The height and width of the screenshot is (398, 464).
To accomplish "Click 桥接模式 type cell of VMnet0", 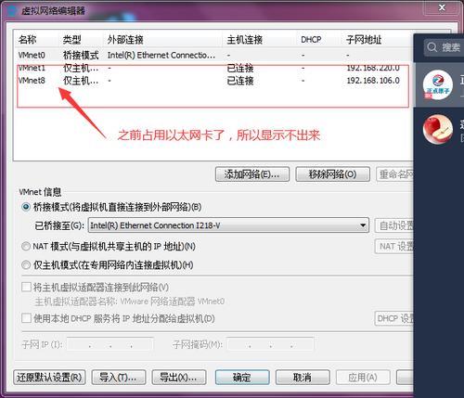I will [81, 56].
